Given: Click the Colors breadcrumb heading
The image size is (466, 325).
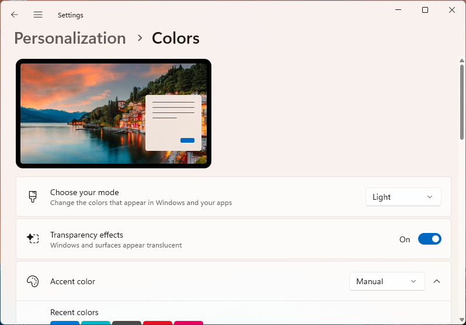Looking at the screenshot, I should (175, 38).
